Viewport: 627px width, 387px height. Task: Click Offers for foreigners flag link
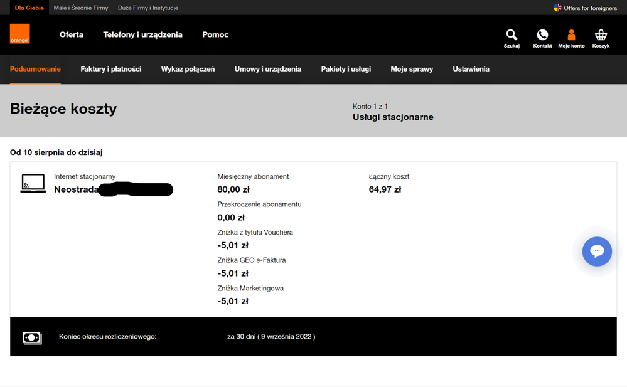tap(585, 8)
